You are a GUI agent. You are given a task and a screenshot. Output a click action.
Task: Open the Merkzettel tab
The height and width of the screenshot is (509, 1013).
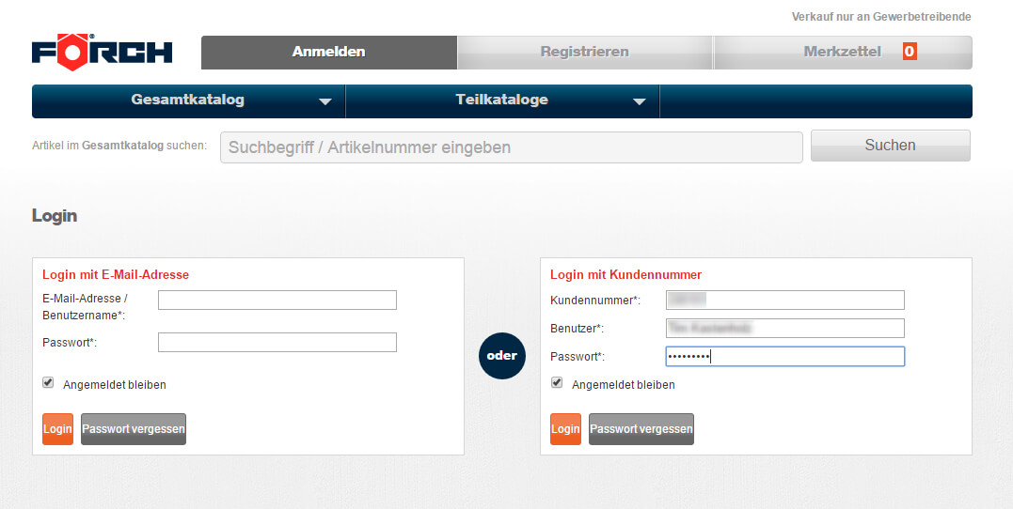[x=842, y=53]
